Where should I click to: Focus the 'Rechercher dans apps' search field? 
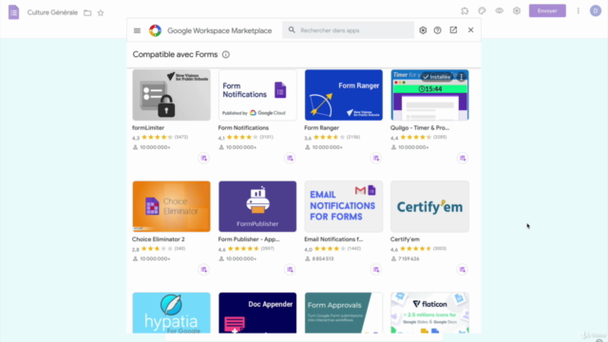tap(349, 30)
